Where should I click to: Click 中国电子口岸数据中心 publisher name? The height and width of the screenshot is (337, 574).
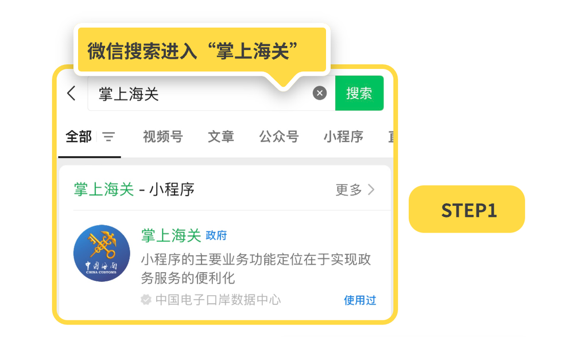pyautogui.click(x=218, y=300)
